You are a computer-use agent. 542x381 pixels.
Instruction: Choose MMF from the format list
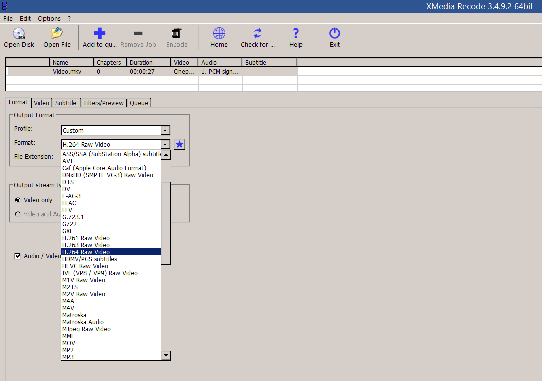[111, 336]
